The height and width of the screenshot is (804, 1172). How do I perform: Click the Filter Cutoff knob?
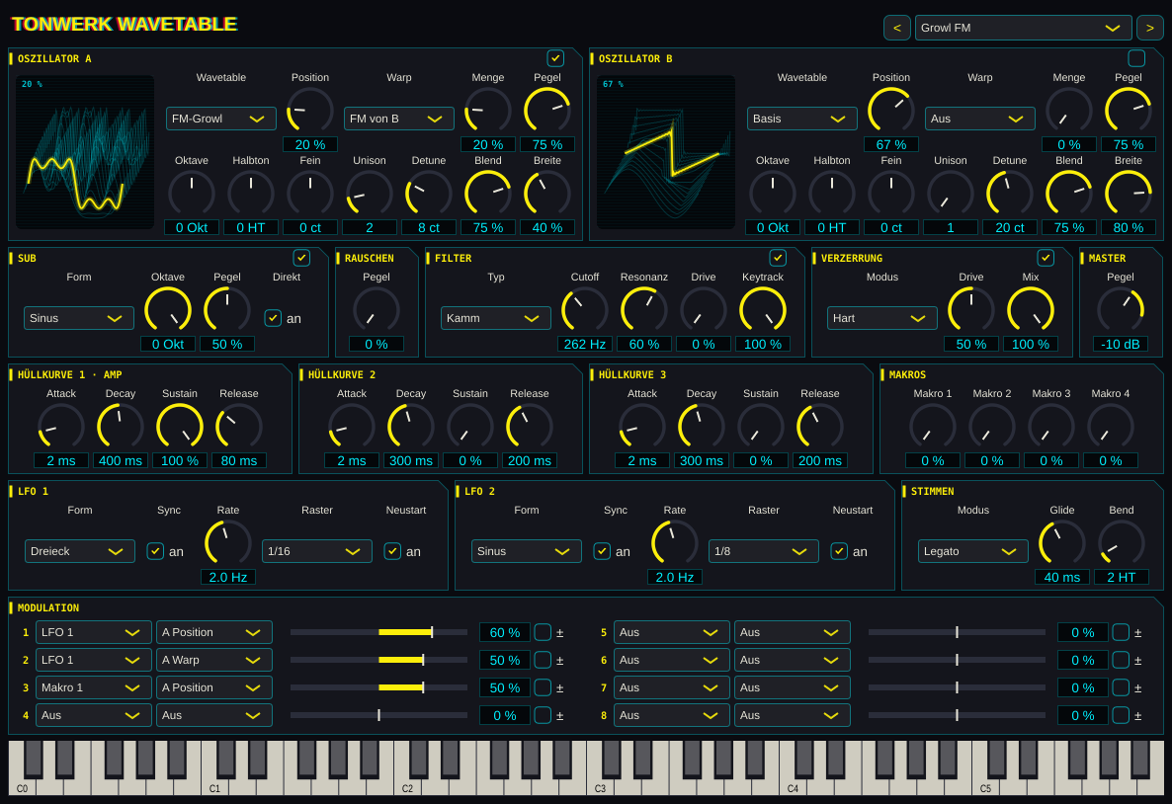584,310
